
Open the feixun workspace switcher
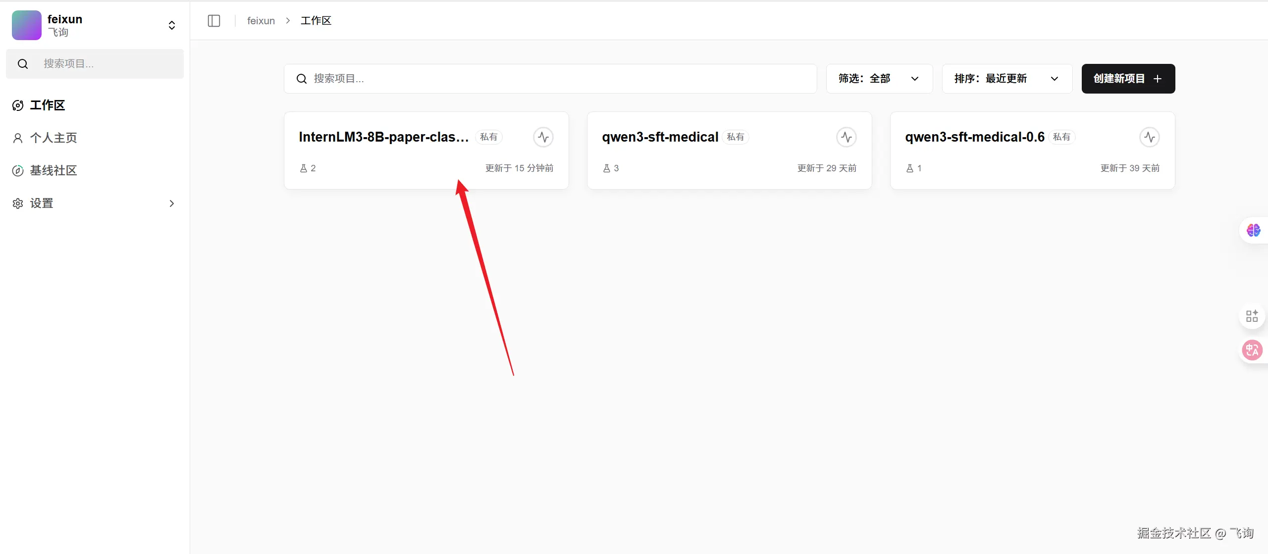[171, 25]
